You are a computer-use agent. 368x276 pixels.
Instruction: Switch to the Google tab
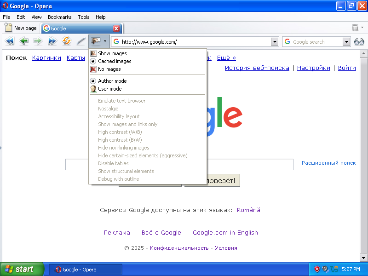tap(82, 29)
